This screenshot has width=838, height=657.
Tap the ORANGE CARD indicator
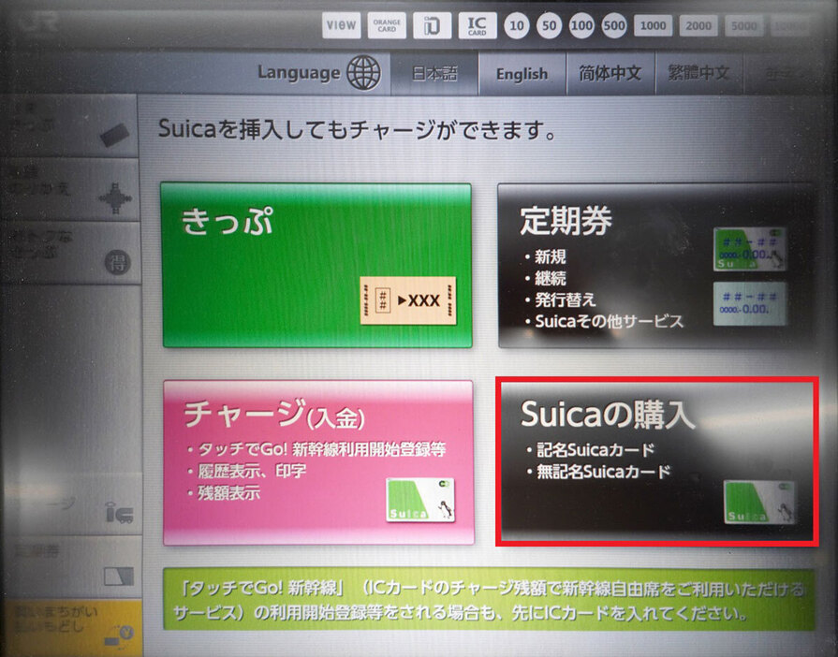click(x=387, y=25)
